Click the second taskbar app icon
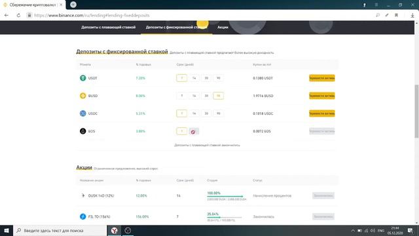419x236 pixels. [128, 230]
